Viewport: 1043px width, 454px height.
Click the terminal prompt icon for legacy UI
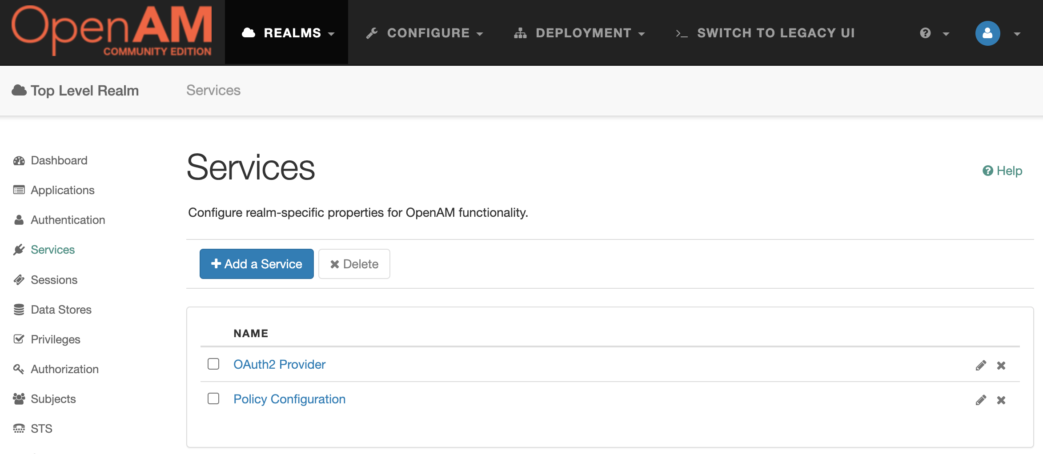coord(682,34)
